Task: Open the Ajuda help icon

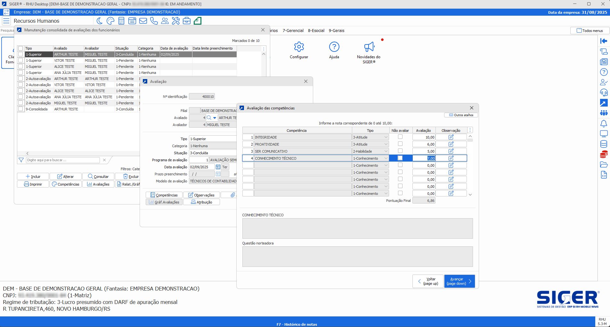Action: (x=334, y=47)
